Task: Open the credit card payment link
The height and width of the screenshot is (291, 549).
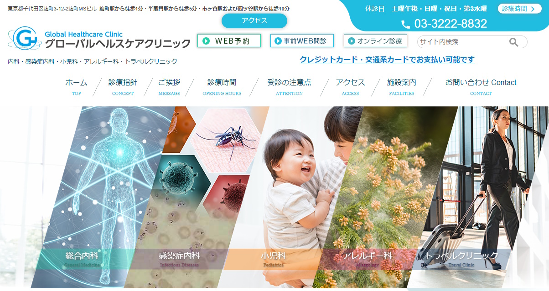Action: click(387, 60)
